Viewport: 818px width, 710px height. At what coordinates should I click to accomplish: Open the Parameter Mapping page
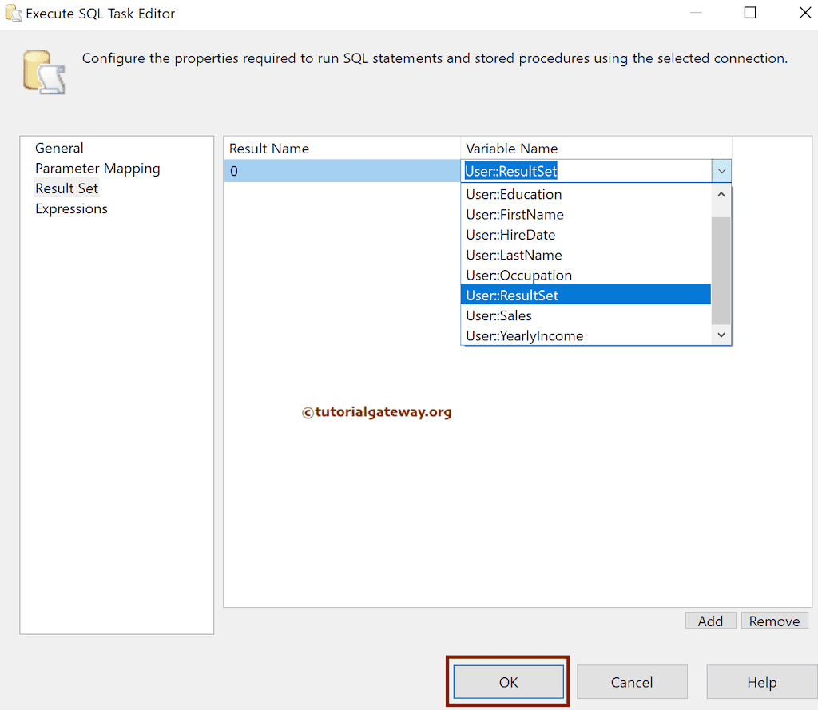(x=97, y=168)
